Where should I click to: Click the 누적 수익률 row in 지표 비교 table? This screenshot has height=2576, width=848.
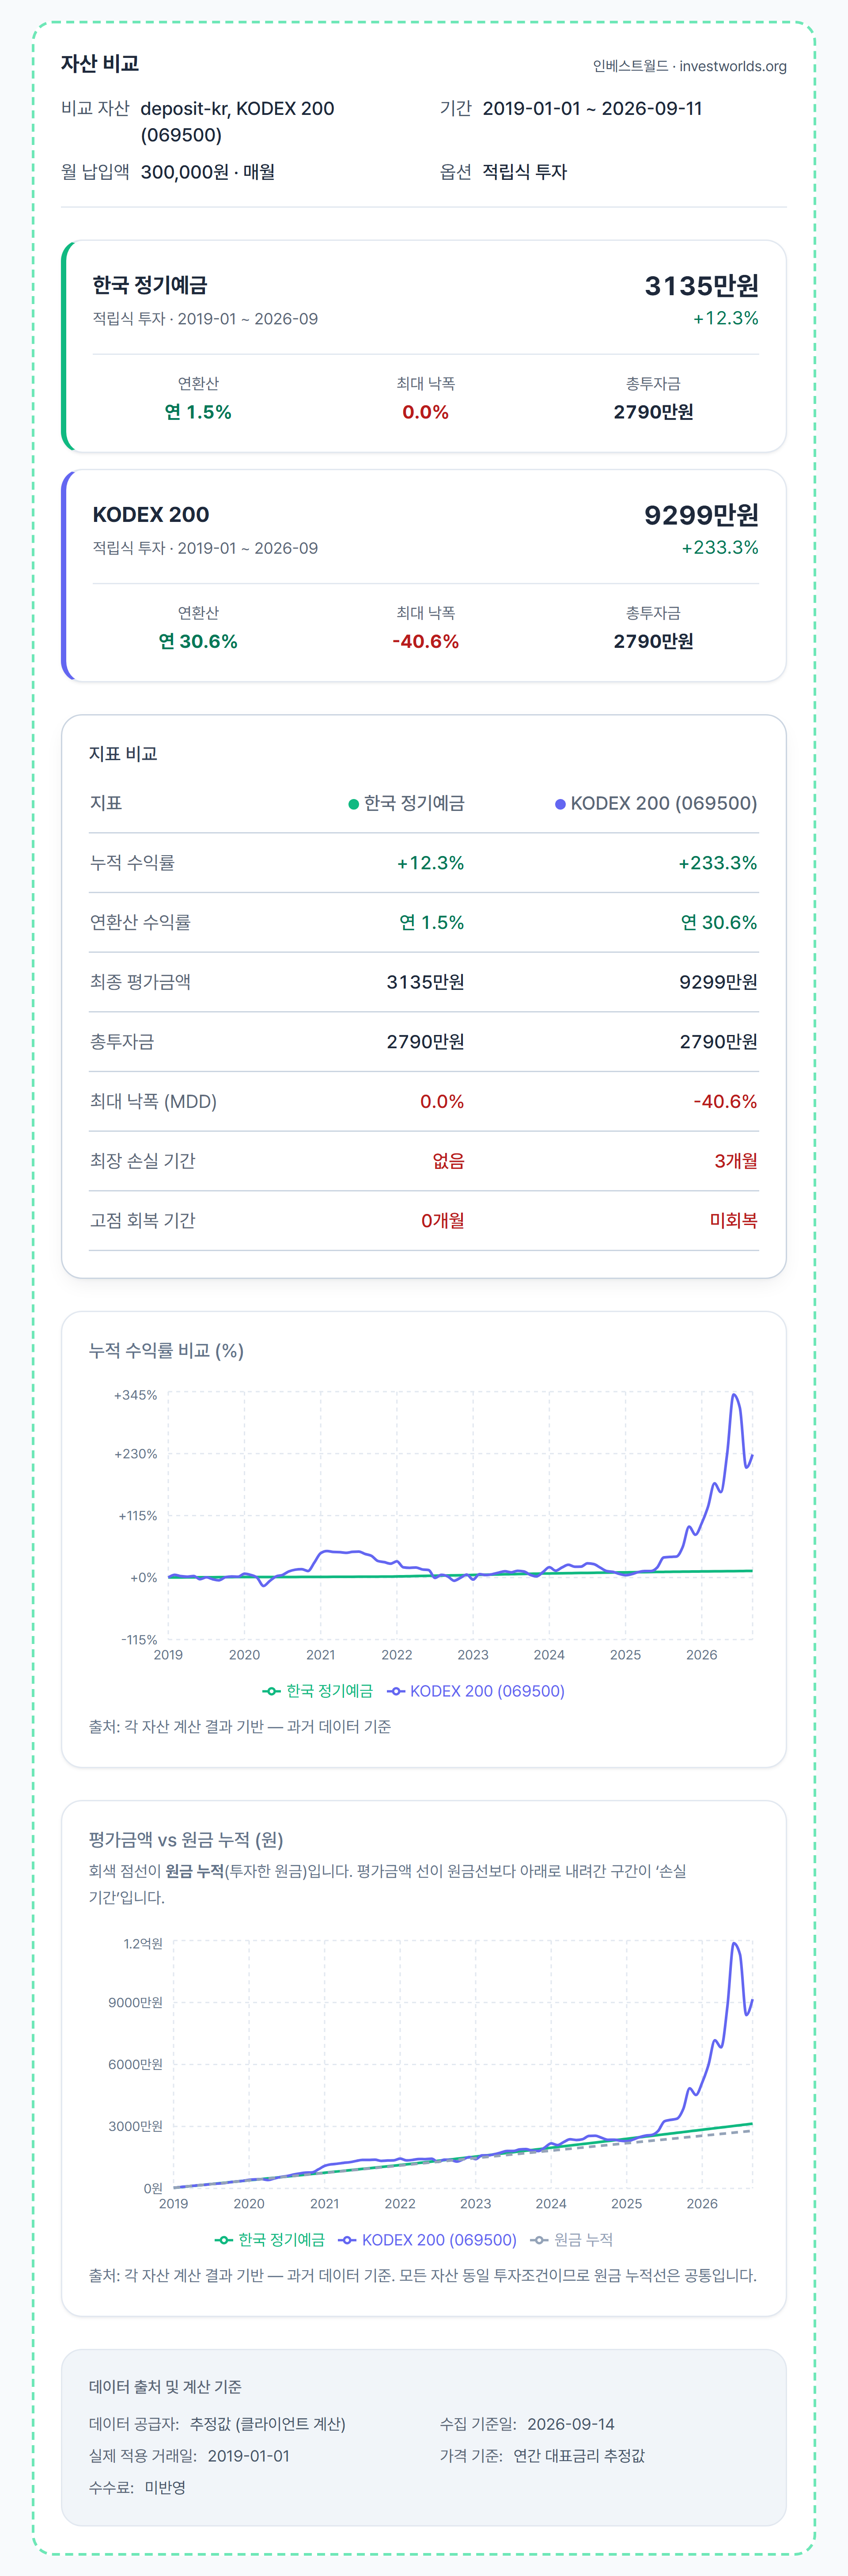click(424, 863)
